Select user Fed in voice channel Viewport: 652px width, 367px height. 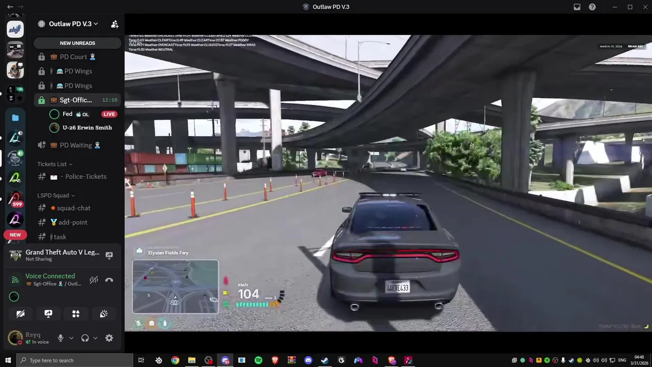67,114
